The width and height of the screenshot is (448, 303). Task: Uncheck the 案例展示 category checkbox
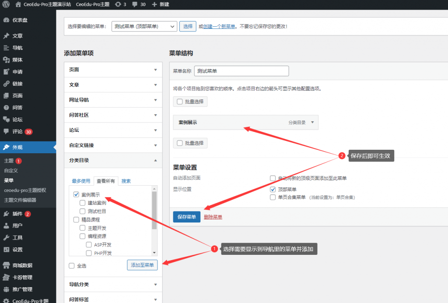[x=76, y=194]
